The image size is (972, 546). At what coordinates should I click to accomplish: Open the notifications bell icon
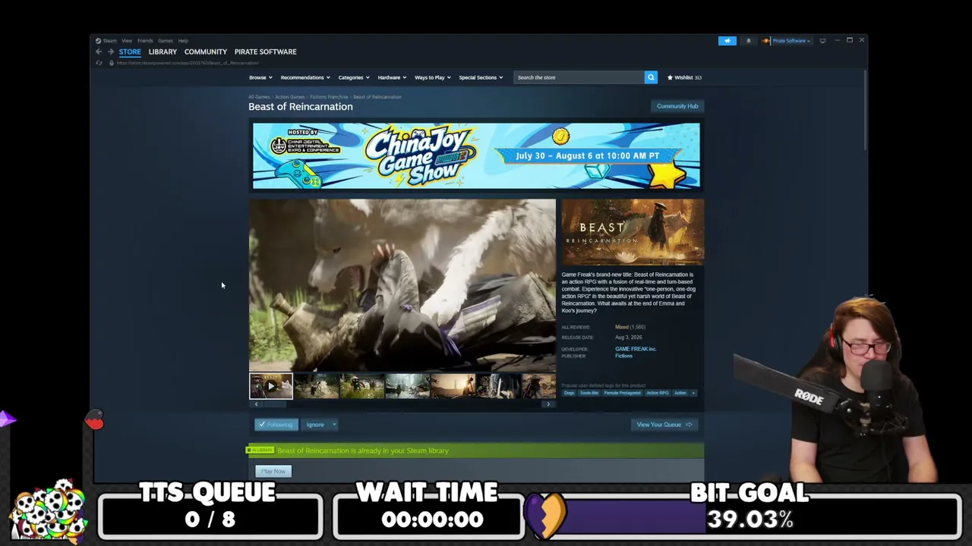tap(749, 40)
